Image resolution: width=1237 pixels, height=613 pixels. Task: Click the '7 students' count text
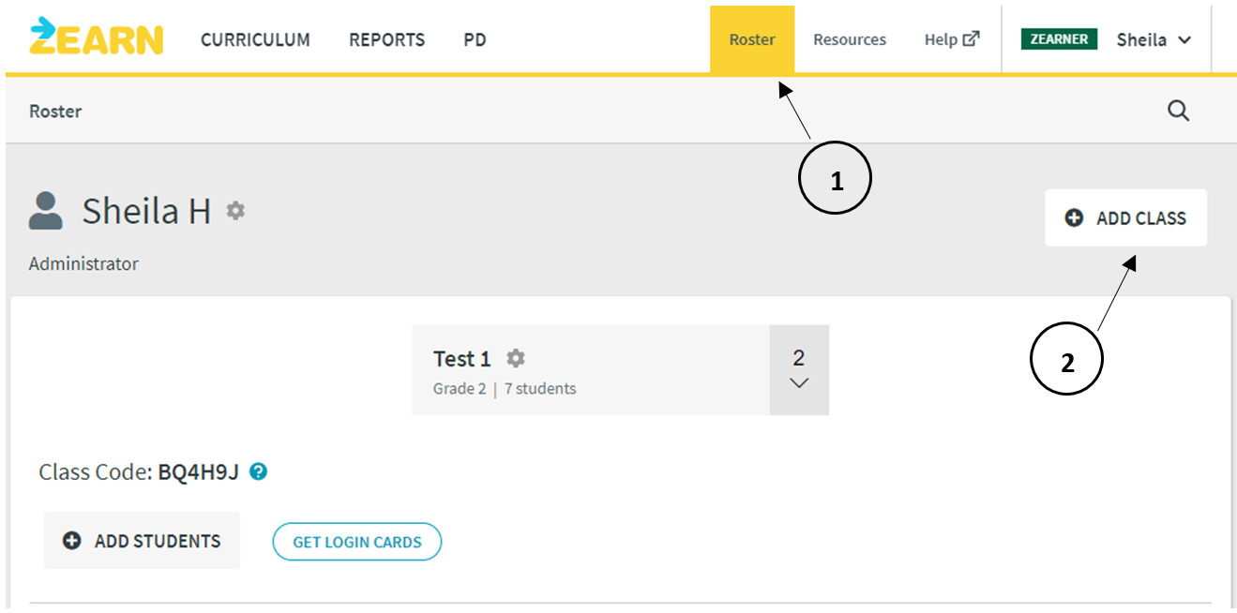(540, 388)
